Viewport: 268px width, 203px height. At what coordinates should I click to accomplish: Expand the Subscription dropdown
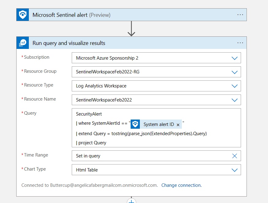point(235,58)
